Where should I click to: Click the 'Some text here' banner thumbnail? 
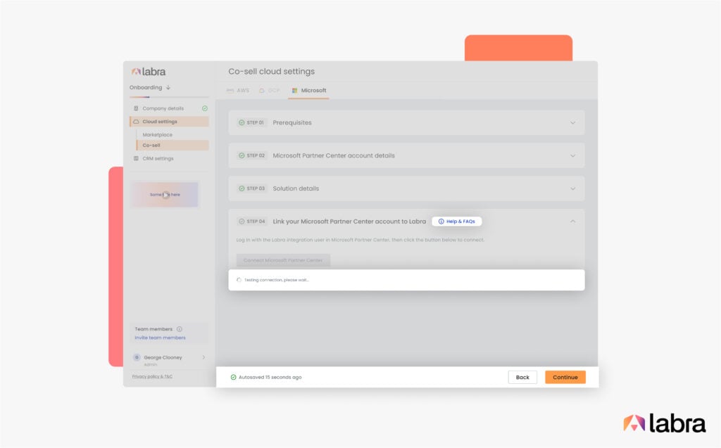[165, 194]
